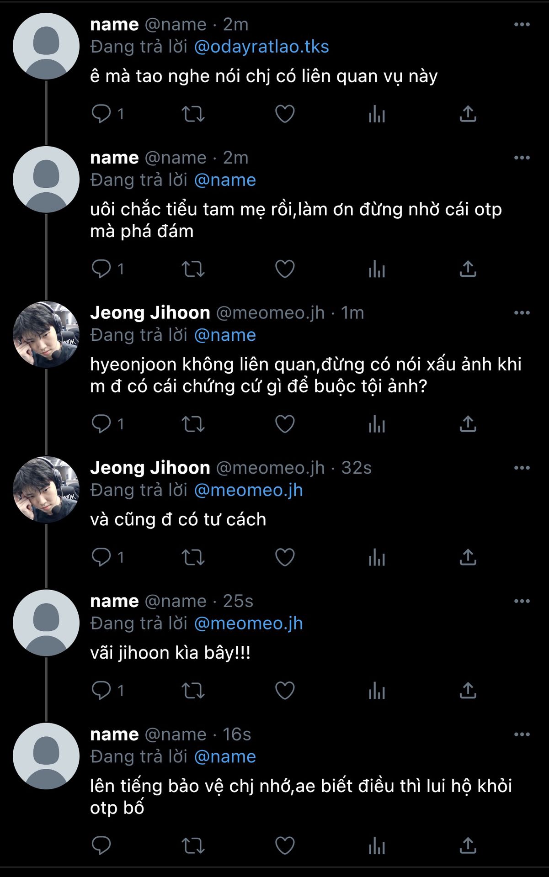
Task: Open the reply to the "hyeonjoon không liên quan" tweet
Action: pos(101,424)
